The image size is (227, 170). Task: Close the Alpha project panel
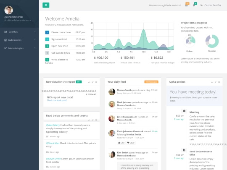[219, 82]
